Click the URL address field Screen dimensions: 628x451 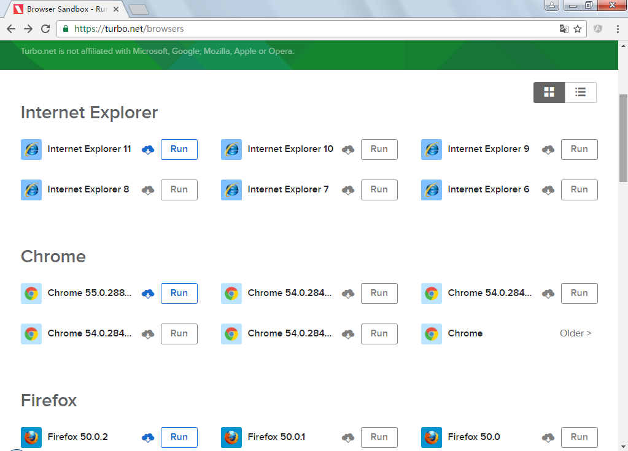point(307,29)
